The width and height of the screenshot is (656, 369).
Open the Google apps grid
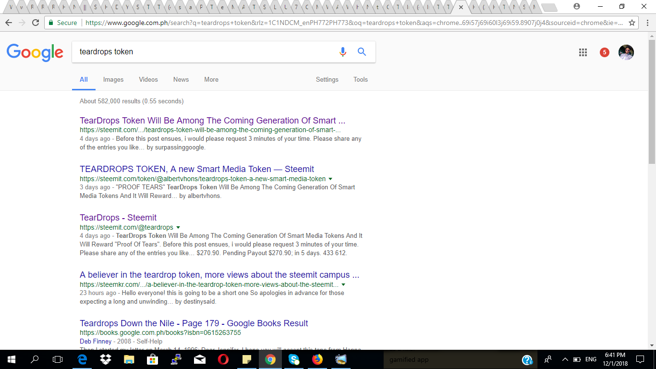click(x=583, y=52)
